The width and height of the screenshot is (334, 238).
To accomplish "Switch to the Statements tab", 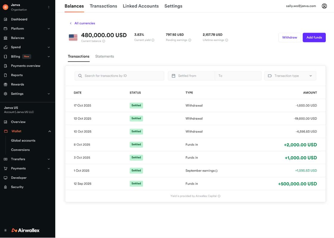I will click(104, 56).
